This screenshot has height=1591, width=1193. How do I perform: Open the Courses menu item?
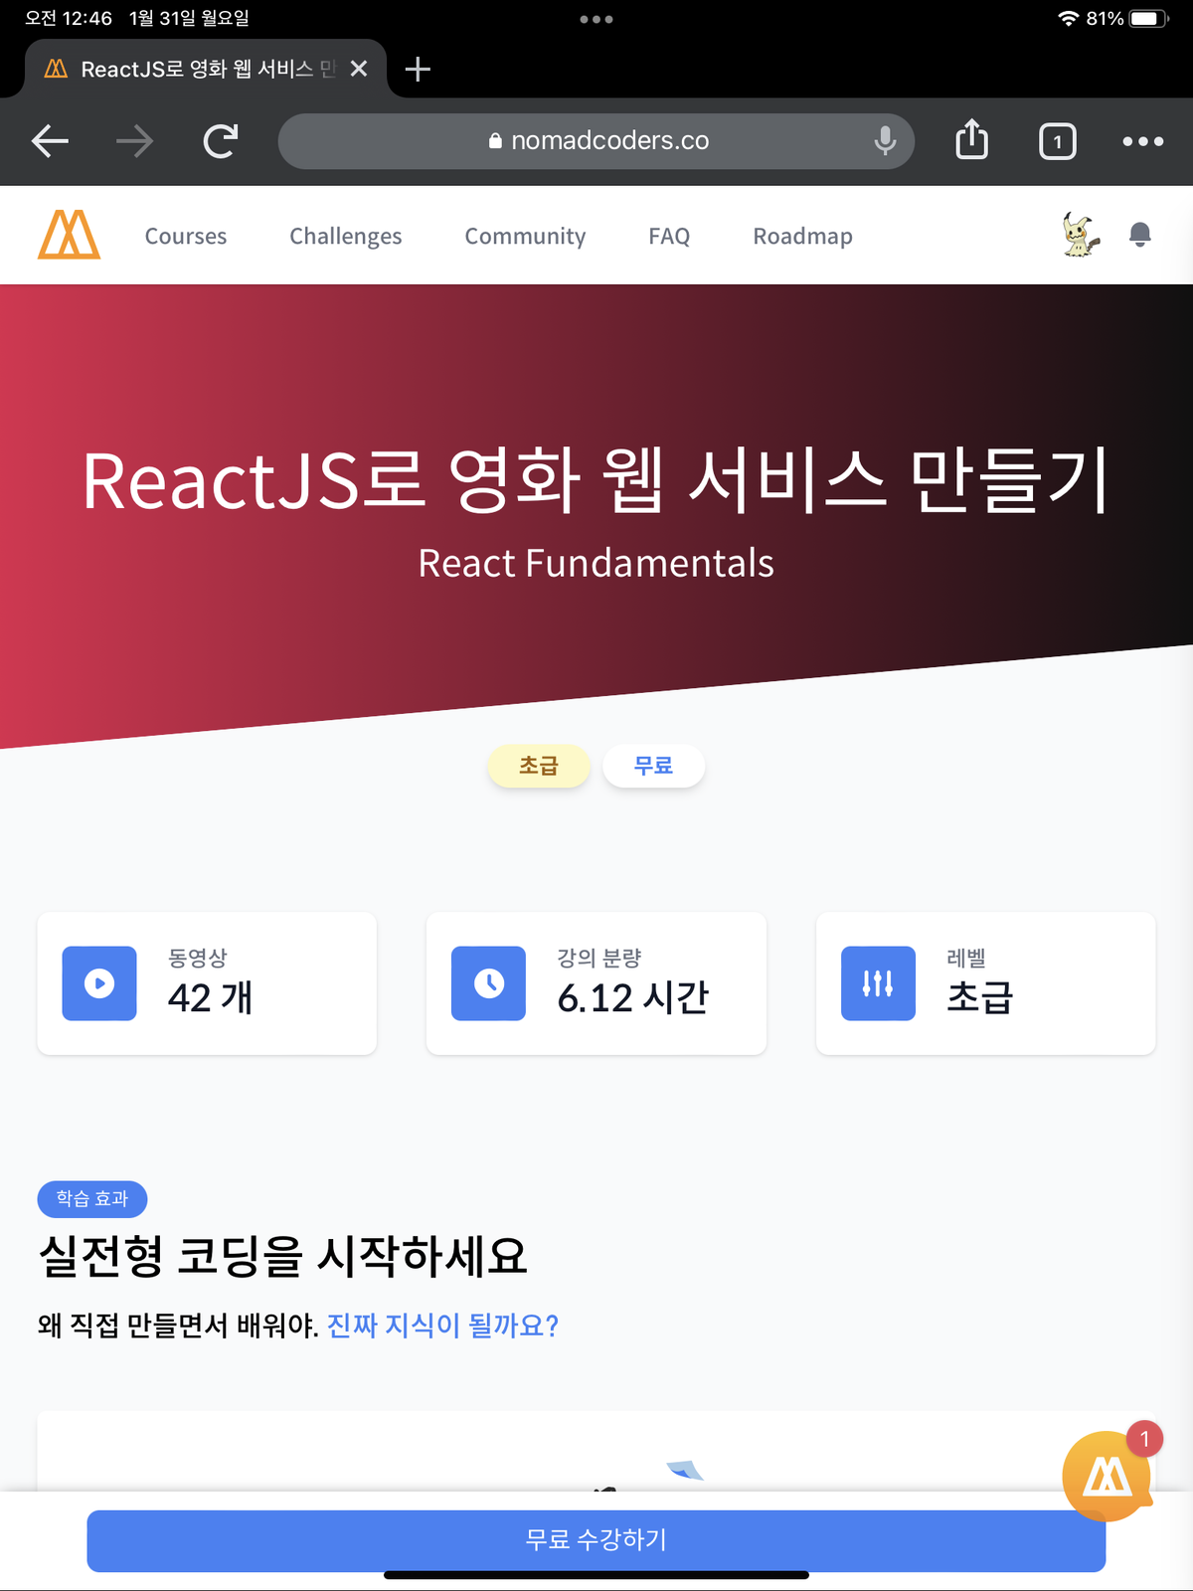(186, 236)
